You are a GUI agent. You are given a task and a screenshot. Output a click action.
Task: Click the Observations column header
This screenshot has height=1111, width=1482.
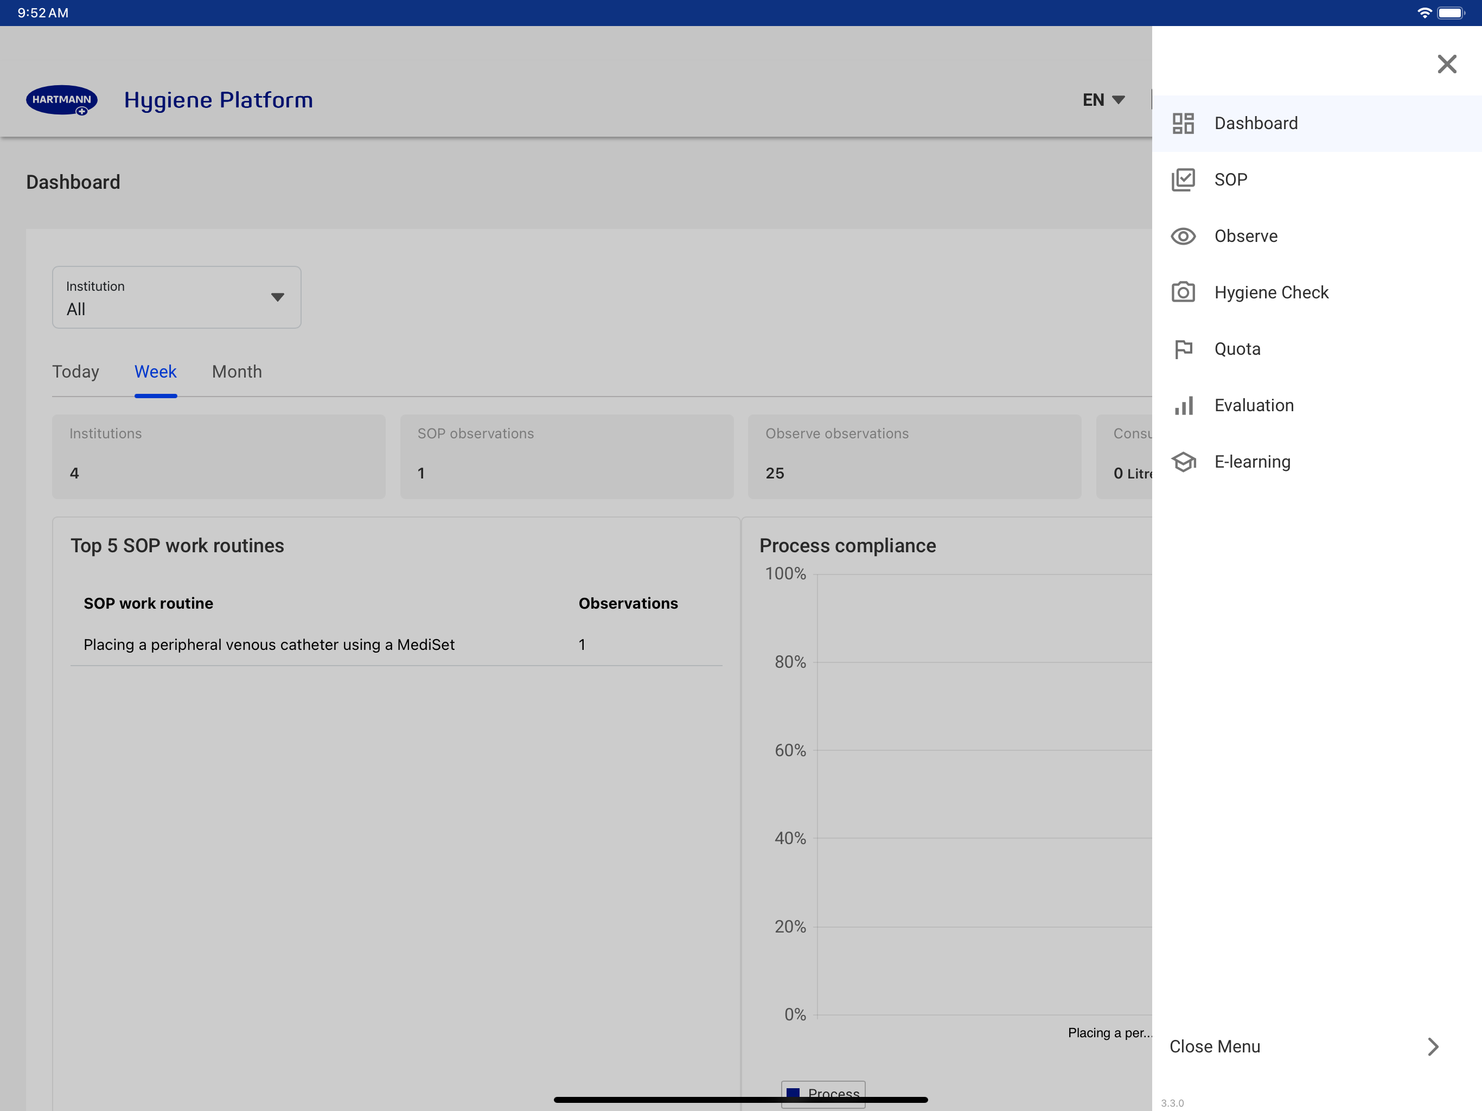point(629,603)
